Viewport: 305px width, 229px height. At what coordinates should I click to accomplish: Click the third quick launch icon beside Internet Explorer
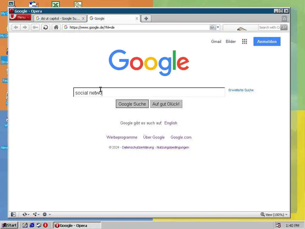point(39,225)
